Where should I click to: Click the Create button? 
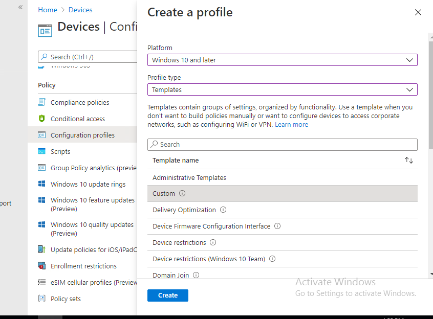tap(167, 295)
